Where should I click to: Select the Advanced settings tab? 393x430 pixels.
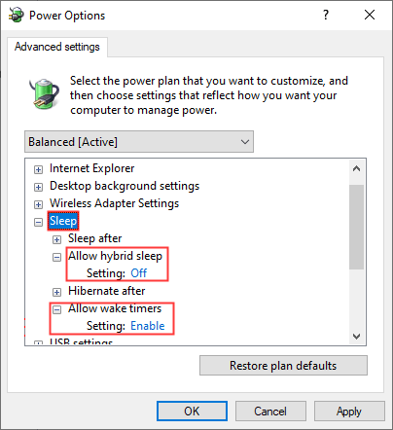(57, 47)
